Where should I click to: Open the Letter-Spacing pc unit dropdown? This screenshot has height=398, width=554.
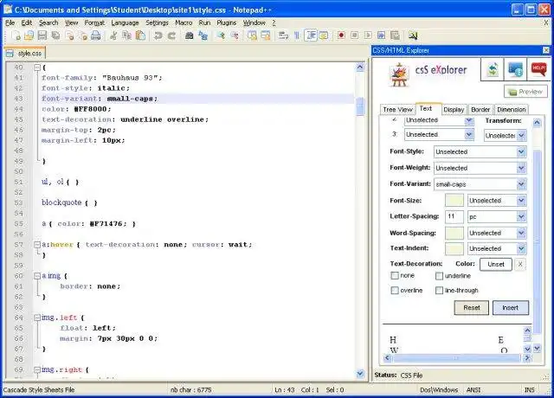(x=497, y=217)
